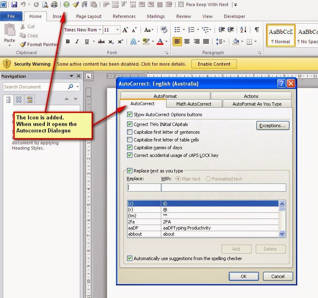Open help with AutoCorrect dialog question mark
The image size is (318, 298).
[x=281, y=84]
